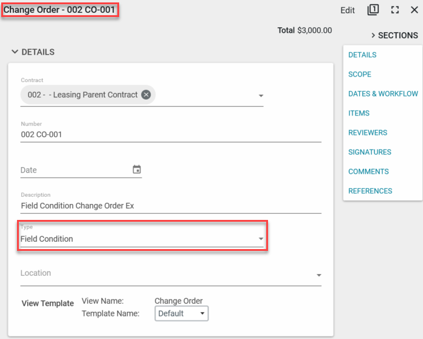
Task: Click the Edit button
Action: click(x=347, y=10)
